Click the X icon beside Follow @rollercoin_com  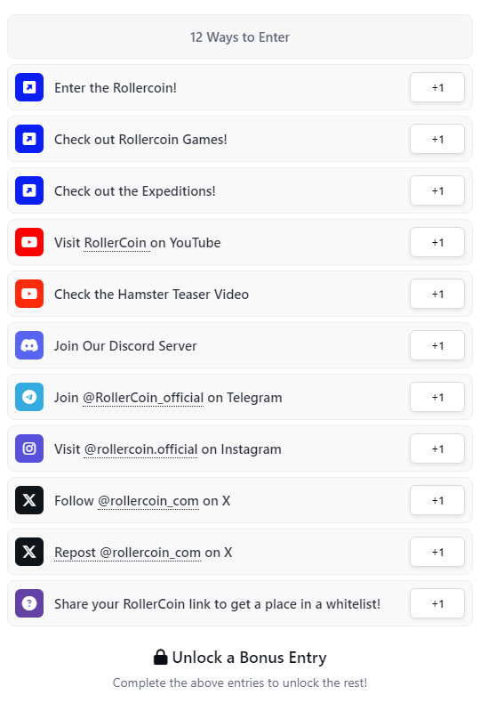(x=29, y=500)
